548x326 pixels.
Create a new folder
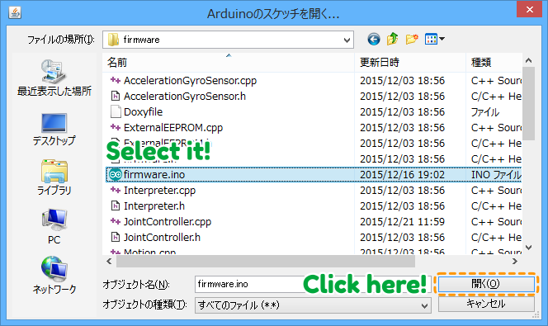click(x=412, y=39)
